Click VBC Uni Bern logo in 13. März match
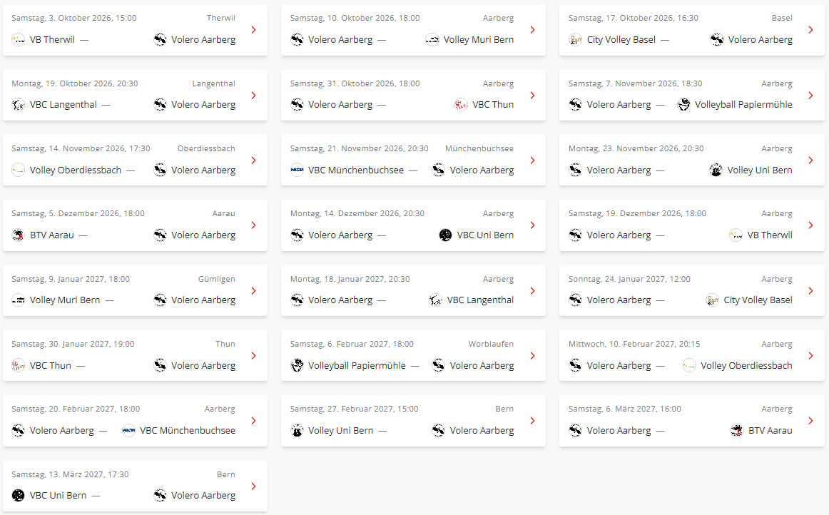Viewport: 829px width, 515px height. 19,496
